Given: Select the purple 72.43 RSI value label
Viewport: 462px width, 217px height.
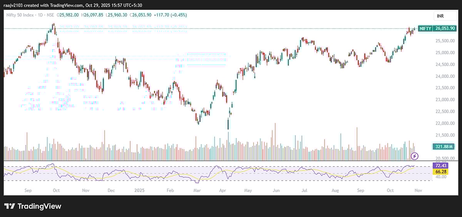Looking at the screenshot, I should coord(440,165).
